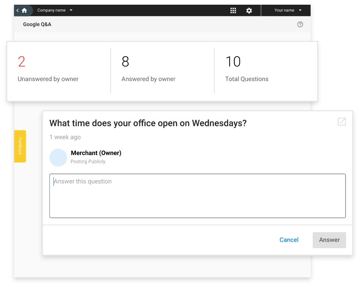360x287 pixels.
Task: Click the Merchant (Owner) name
Action: pos(96,153)
